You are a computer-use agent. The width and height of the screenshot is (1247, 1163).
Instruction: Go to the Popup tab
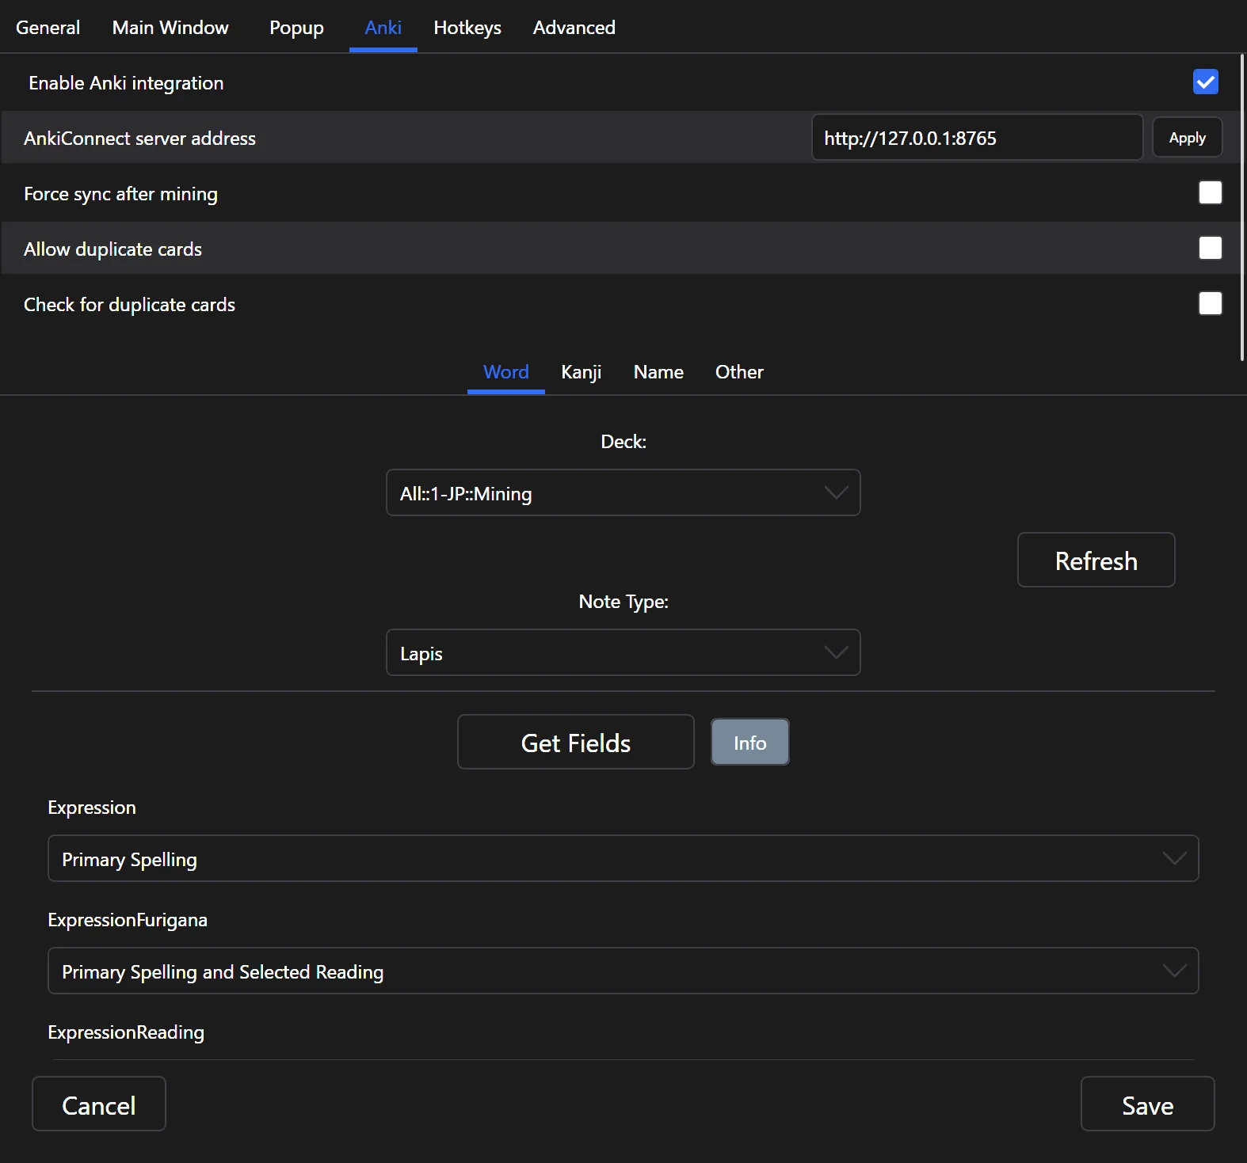coord(296,28)
